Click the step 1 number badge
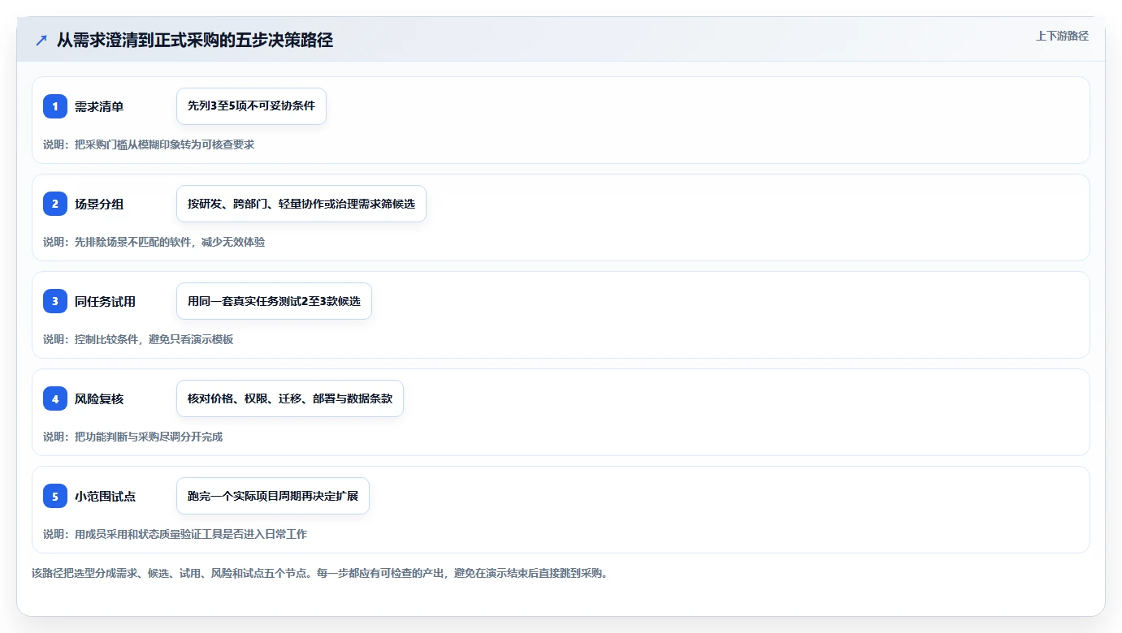This screenshot has height=633, width=1122. tap(55, 106)
